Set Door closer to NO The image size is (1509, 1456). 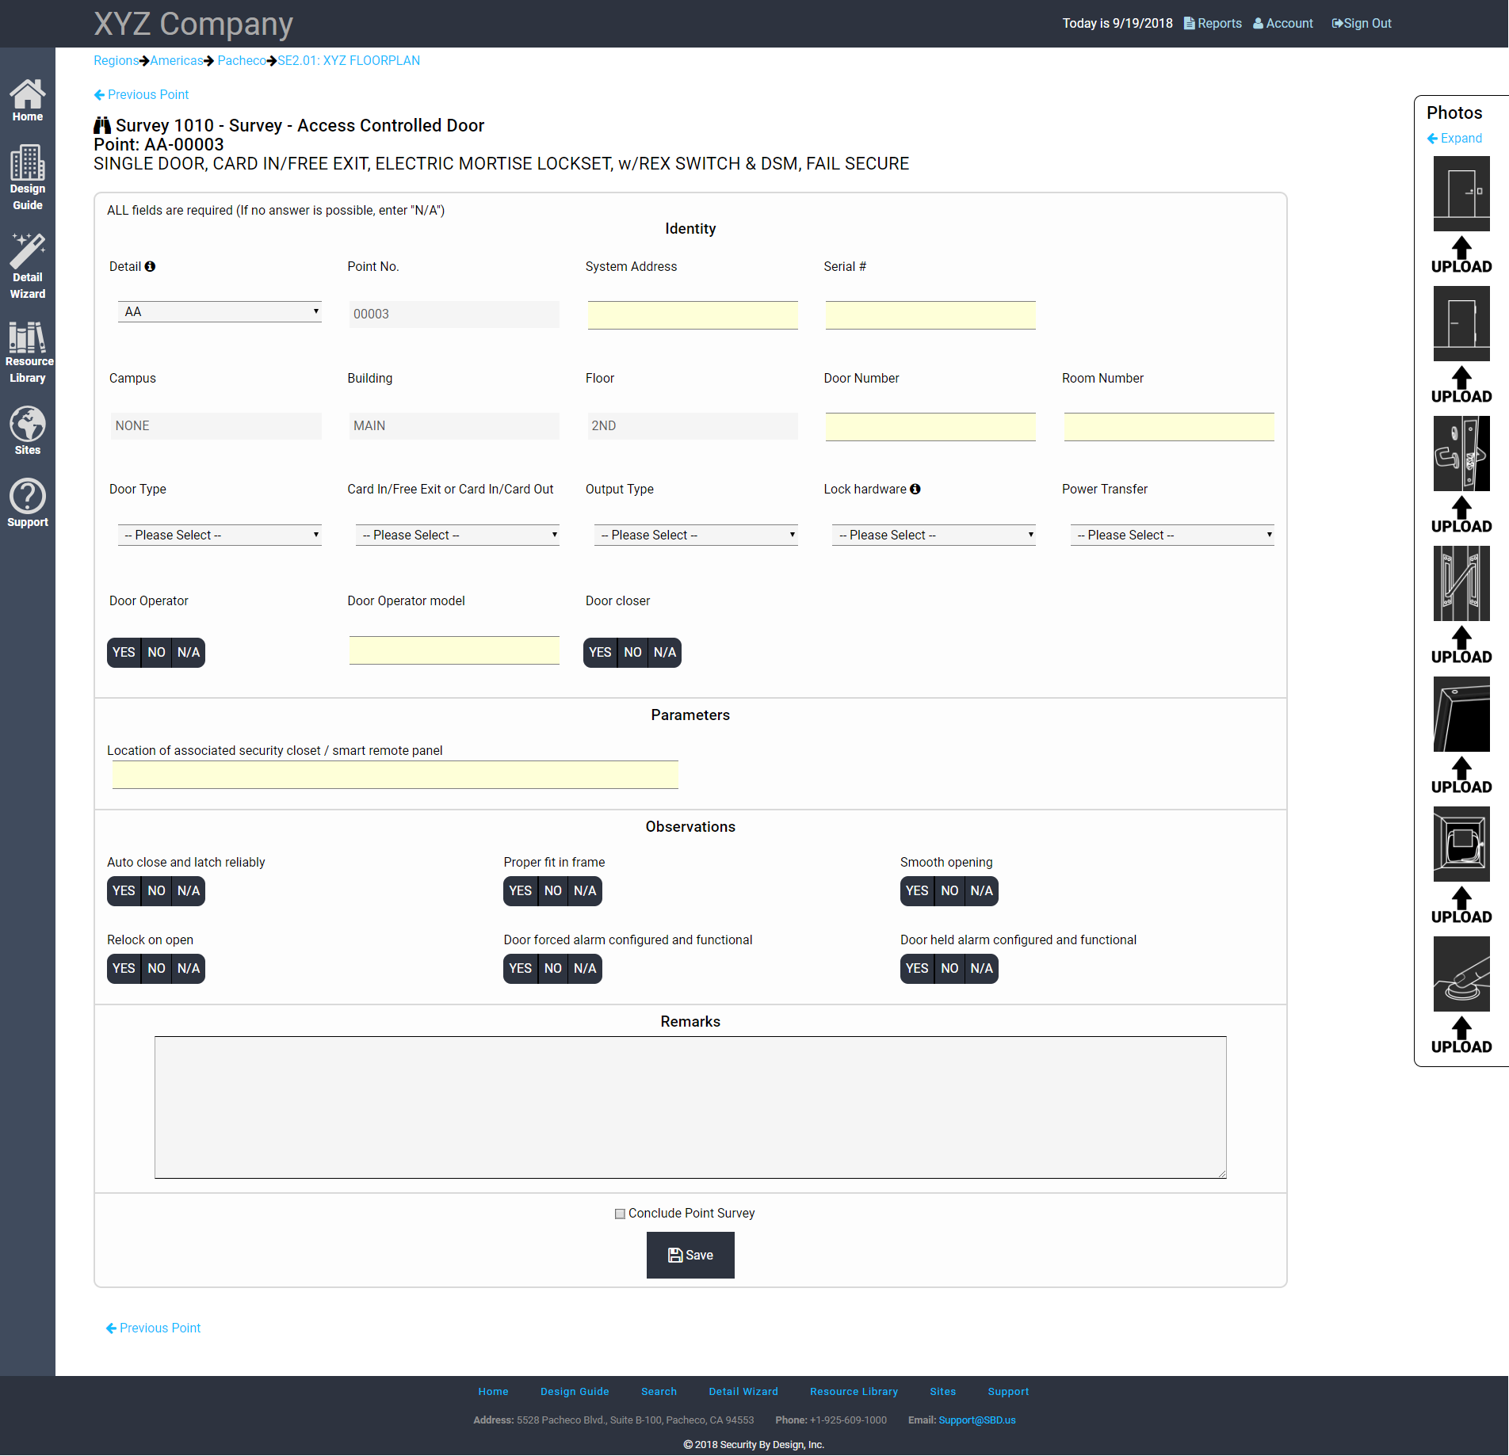point(632,653)
